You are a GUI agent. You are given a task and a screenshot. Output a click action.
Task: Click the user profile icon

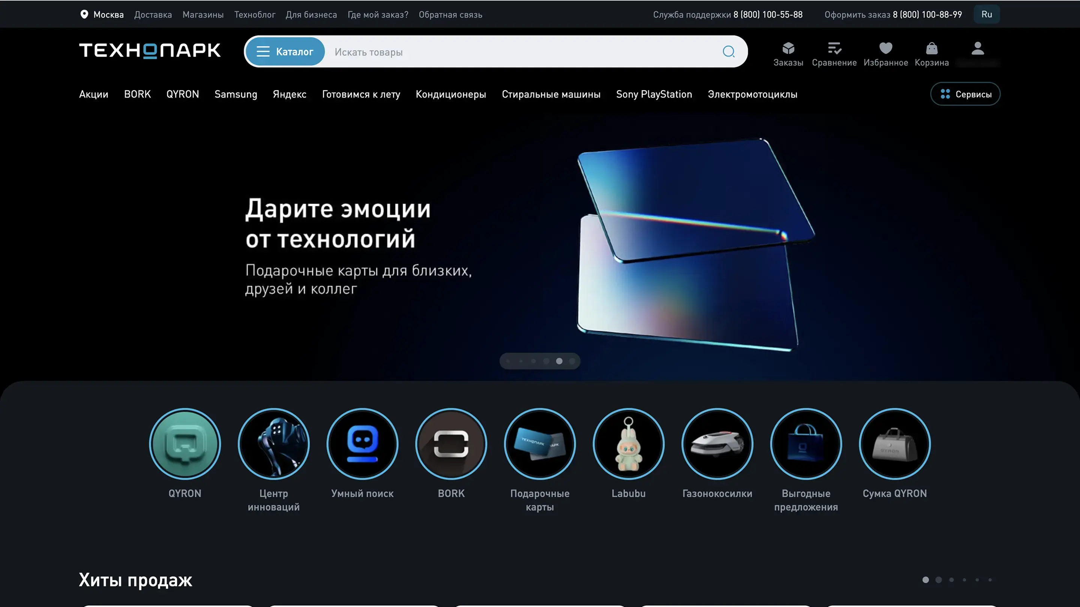(977, 49)
